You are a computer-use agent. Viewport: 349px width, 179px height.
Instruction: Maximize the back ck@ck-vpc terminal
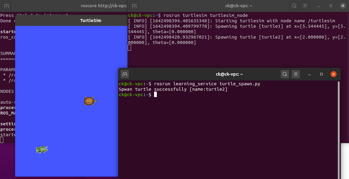[331, 6]
